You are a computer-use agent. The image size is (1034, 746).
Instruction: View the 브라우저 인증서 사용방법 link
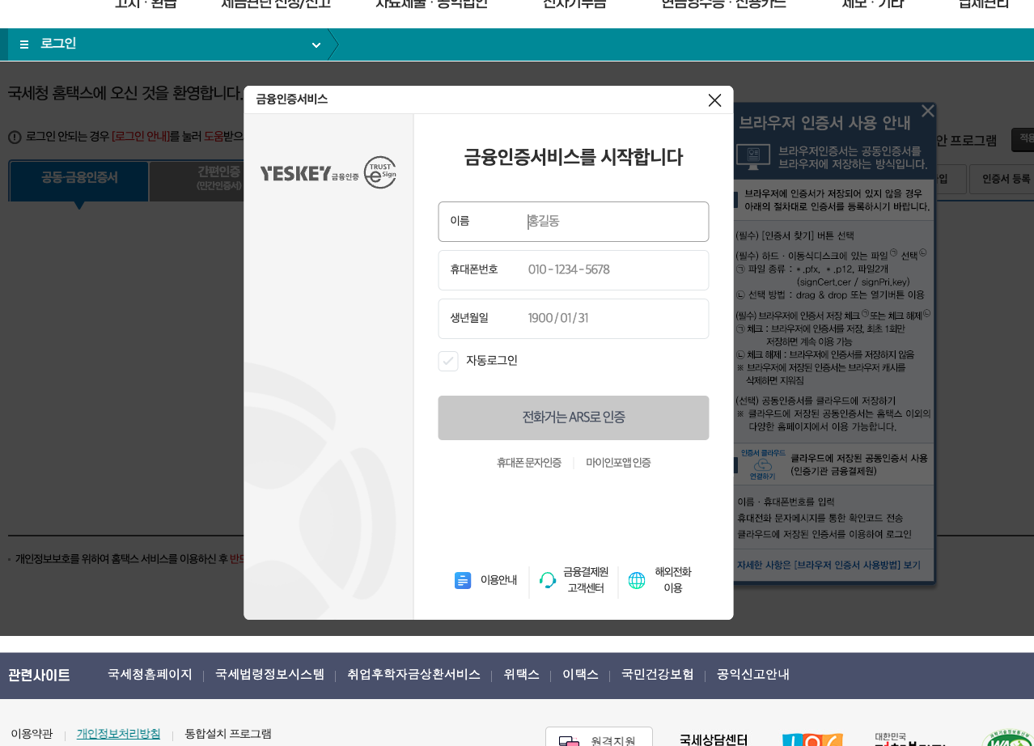point(829,565)
